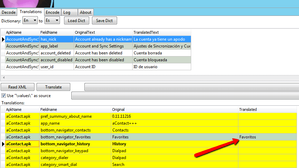Click the 'Favoritos' translated cell
This screenshot has height=168, width=299.
point(267,137)
